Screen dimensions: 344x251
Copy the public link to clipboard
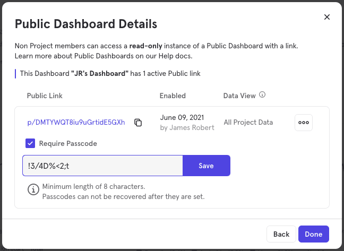point(138,123)
